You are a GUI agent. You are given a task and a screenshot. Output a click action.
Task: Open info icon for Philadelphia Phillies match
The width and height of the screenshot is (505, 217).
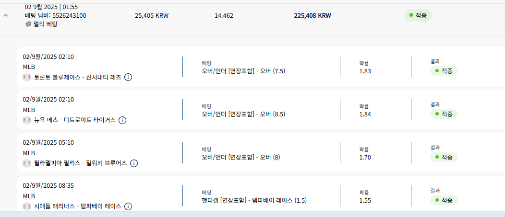pos(133,163)
